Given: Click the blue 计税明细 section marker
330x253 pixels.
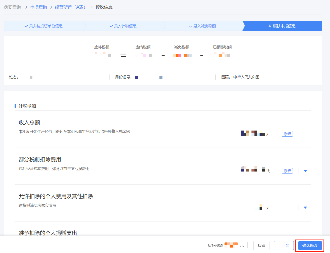Looking at the screenshot, I should [15, 106].
